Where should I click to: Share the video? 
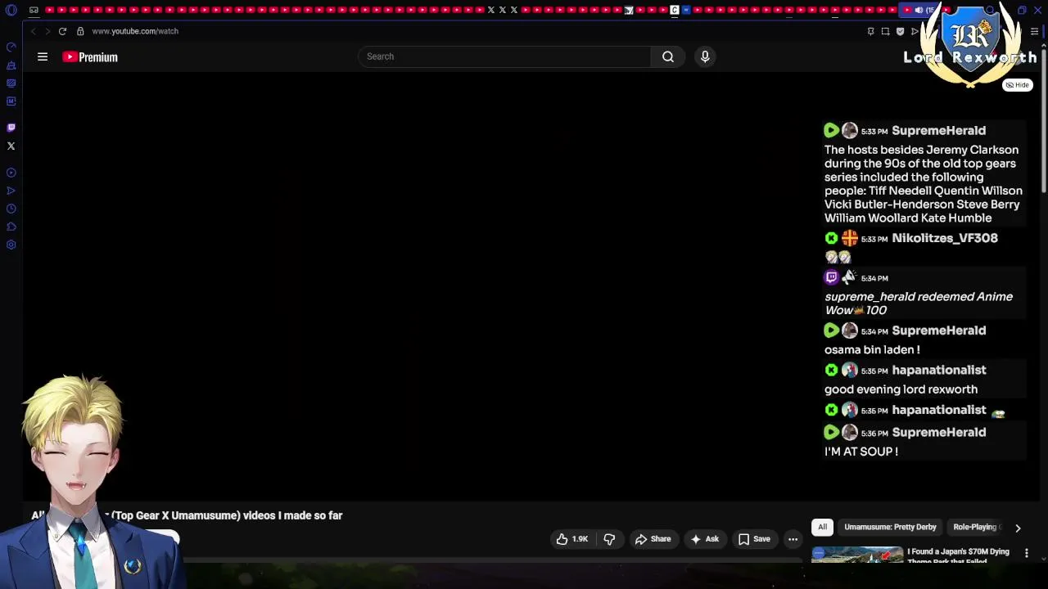(653, 539)
